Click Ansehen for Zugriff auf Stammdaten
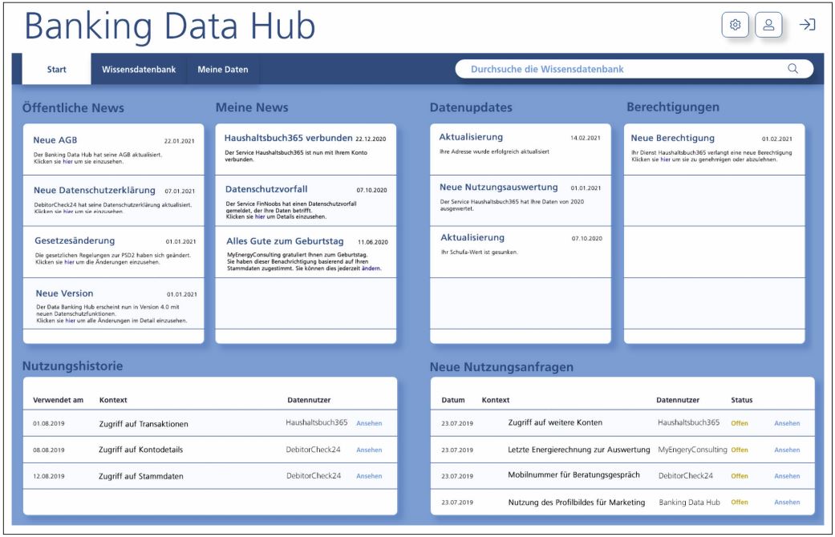Image resolution: width=835 pixels, height=537 pixels. [x=369, y=476]
